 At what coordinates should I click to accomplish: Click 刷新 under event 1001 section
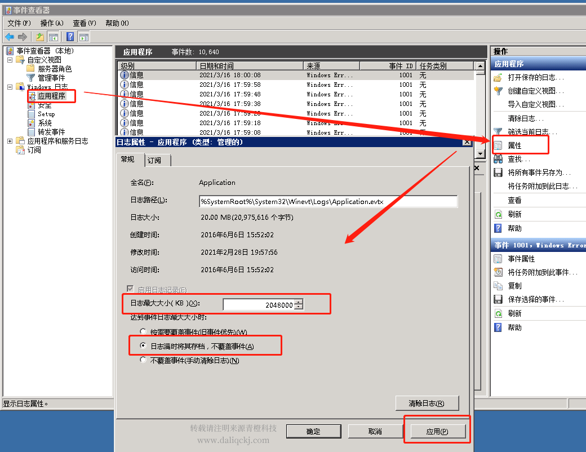514,313
